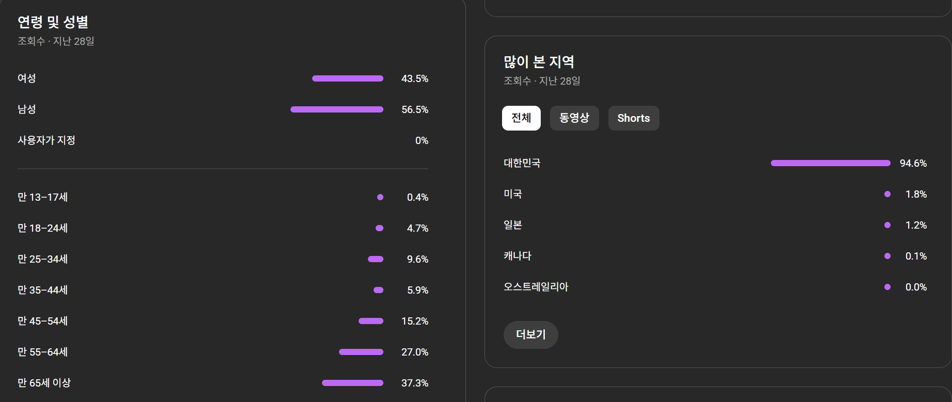The image size is (952, 402).
Task: Select the 전체 tab
Action: (521, 118)
